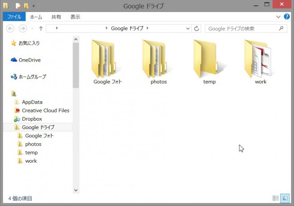Select OneDrive in the sidebar

pos(29,60)
